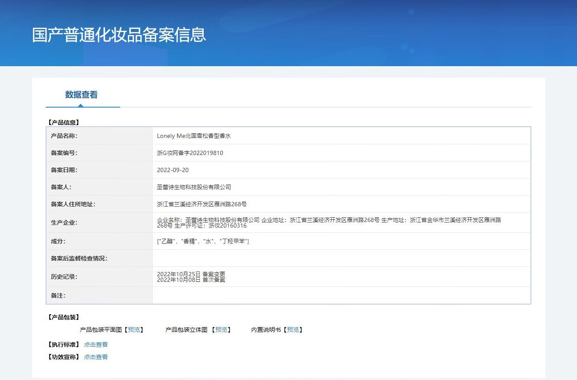Viewport: 577px width, 380px height.
Task: Click the product name Lonely Me北国雪松香型香水
Action: (x=194, y=136)
